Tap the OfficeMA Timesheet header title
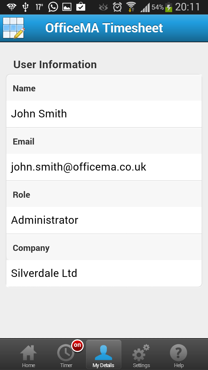The height and width of the screenshot is (370, 208). (x=104, y=28)
